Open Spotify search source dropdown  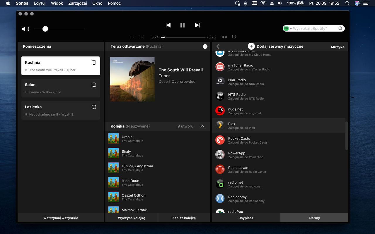[288, 28]
